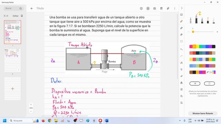Decrease pen thickness with the minus sign
The image size is (221, 124).
(189, 32)
